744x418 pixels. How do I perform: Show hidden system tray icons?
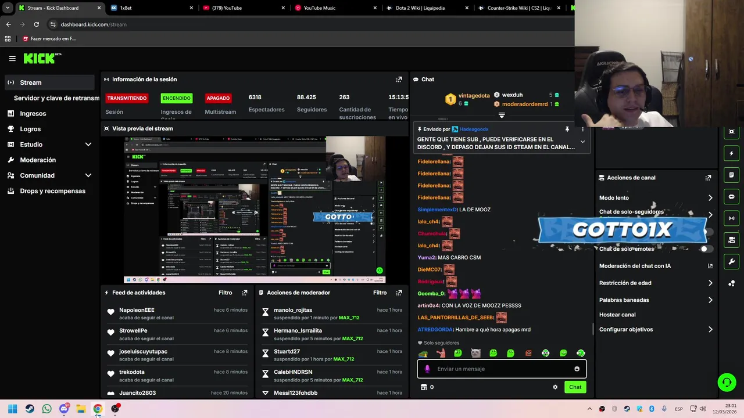tap(589, 409)
